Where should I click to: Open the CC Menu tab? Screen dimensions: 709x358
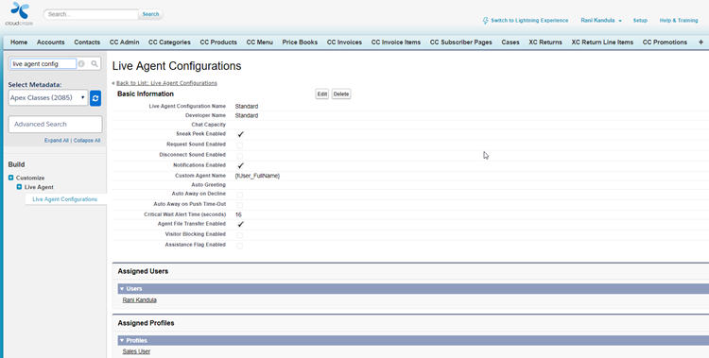pyautogui.click(x=260, y=43)
